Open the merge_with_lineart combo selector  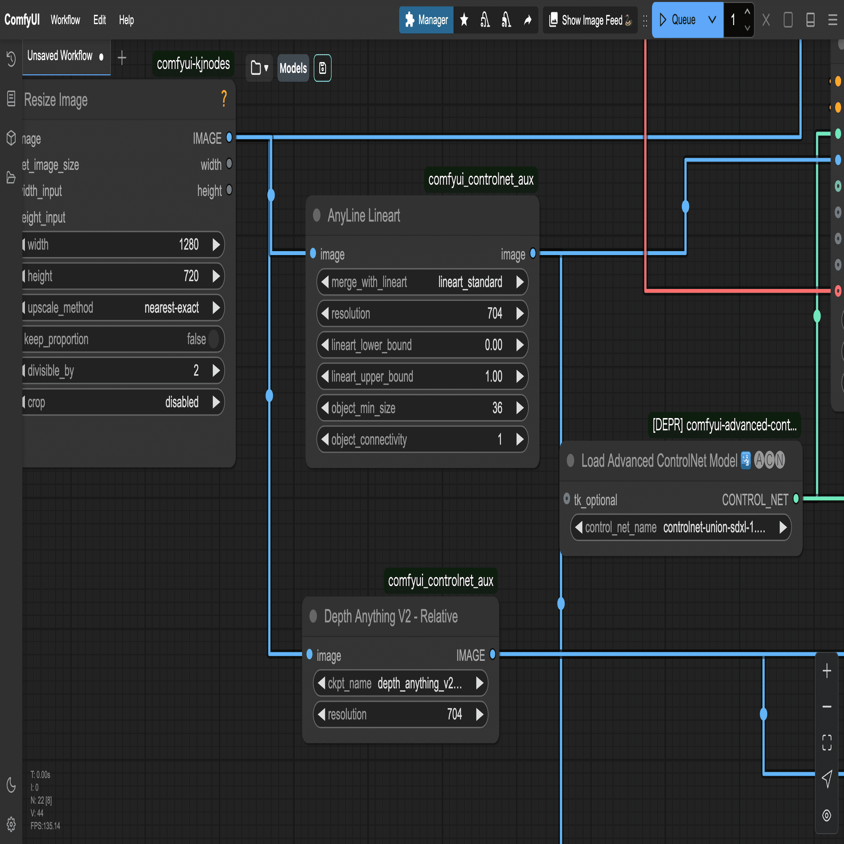pyautogui.click(x=422, y=282)
